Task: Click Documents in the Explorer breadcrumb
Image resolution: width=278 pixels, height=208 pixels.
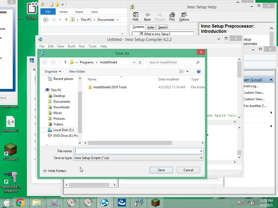Action: pos(106,19)
